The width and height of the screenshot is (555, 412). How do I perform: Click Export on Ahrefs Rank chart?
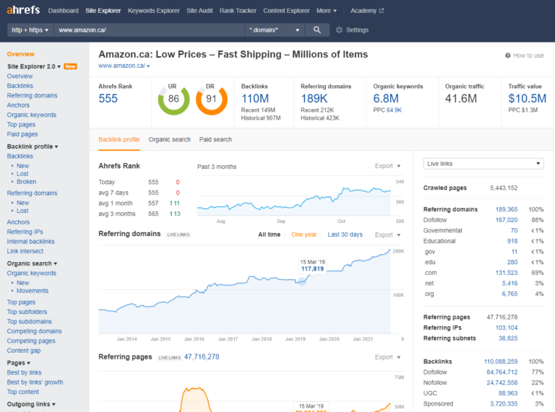(x=387, y=166)
